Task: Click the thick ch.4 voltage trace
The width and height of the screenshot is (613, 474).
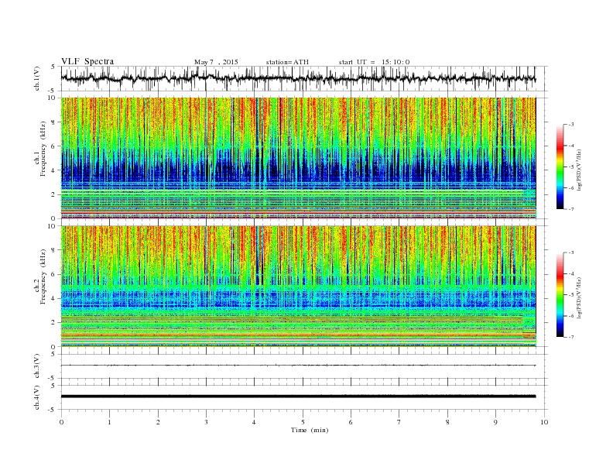Action: (298, 397)
